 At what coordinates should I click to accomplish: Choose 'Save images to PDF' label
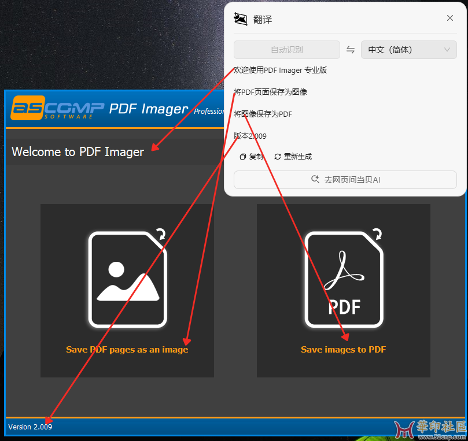point(343,350)
